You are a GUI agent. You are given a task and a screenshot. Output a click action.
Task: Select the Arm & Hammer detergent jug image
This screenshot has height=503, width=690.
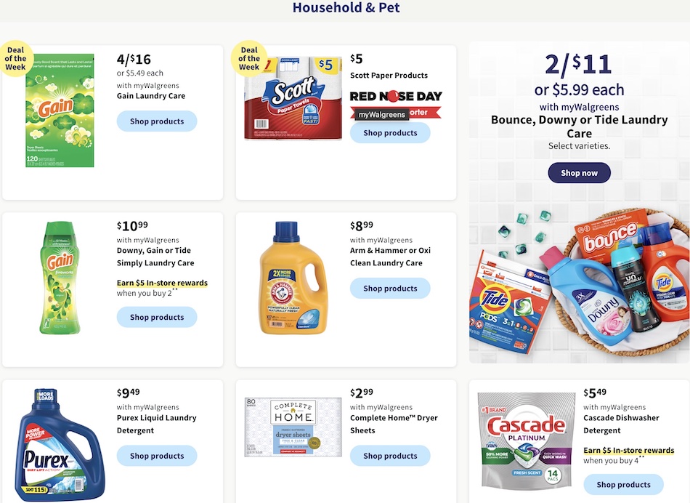pos(293,278)
